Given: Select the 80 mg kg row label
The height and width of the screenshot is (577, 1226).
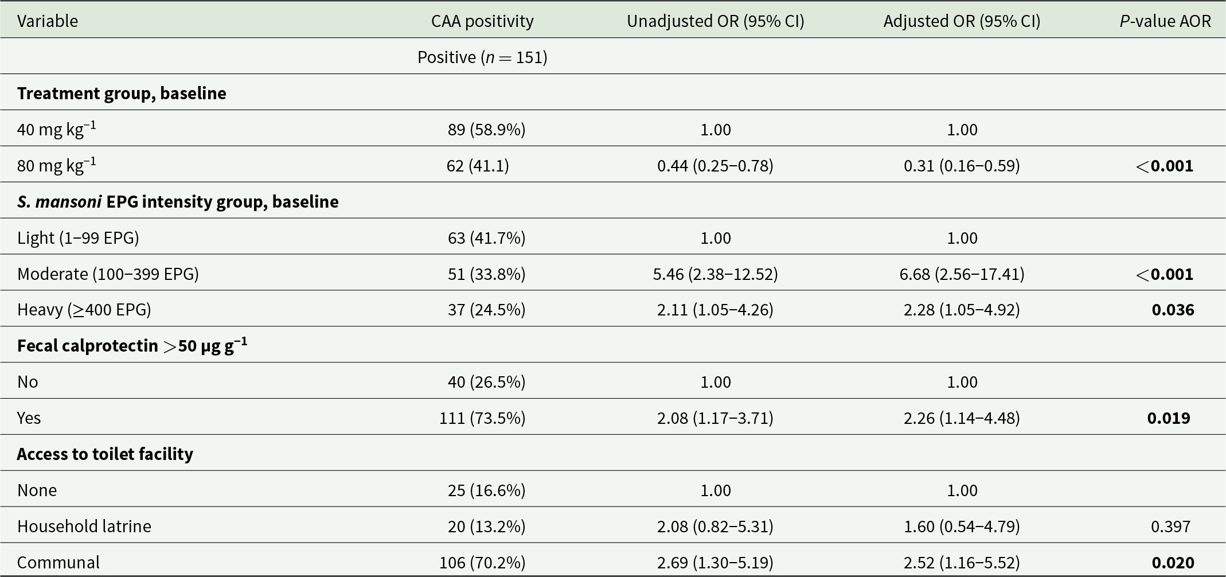Looking at the screenshot, I should [x=57, y=165].
